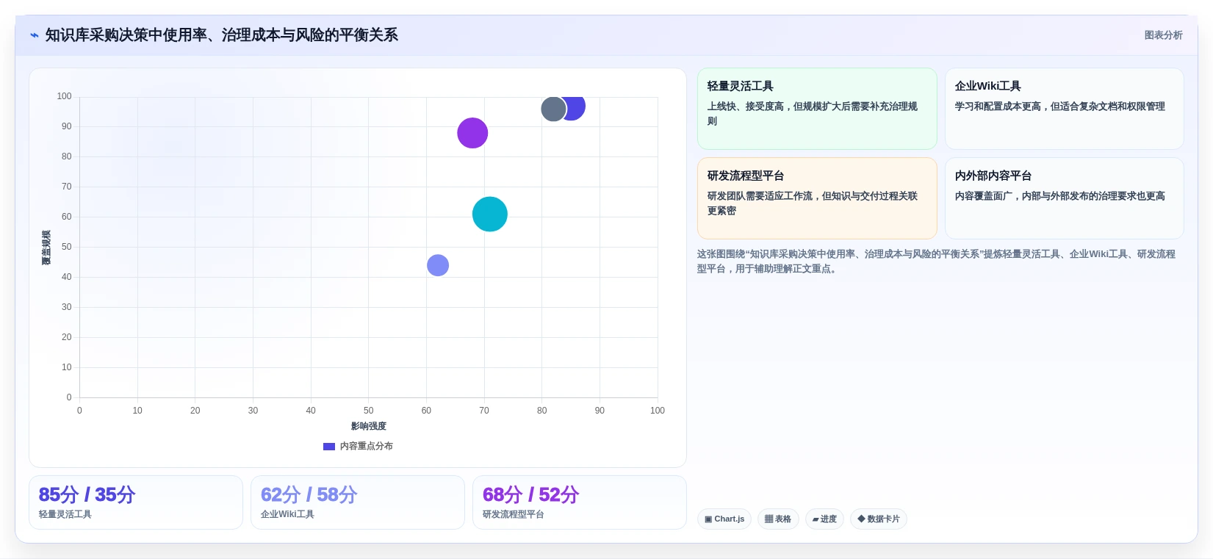Viewport: 1213px width, 559px height.
Task: Click the gray-slate bubble at chart top
Action: click(x=552, y=109)
